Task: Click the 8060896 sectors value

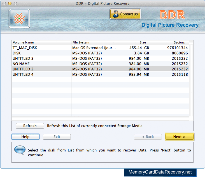Action: click(180, 53)
